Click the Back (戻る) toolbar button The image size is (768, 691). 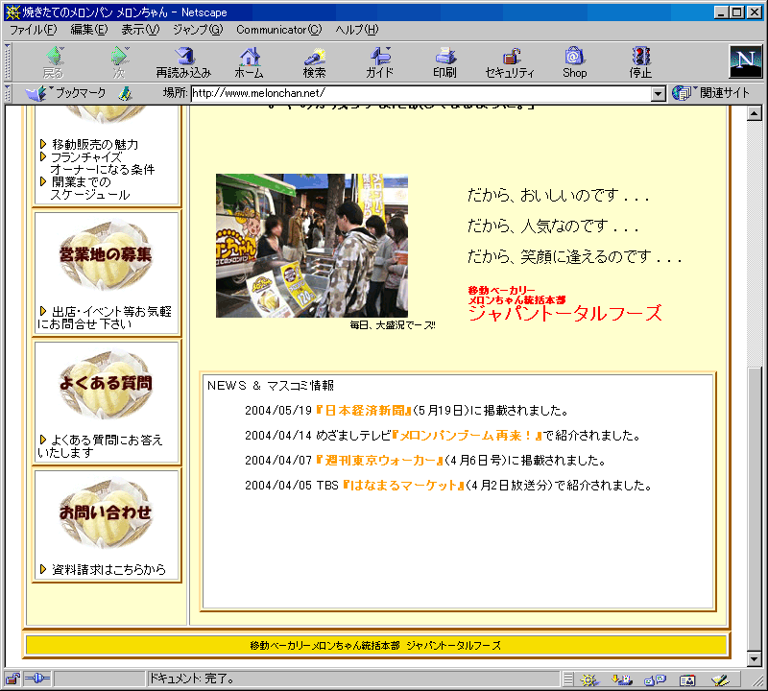tap(54, 62)
